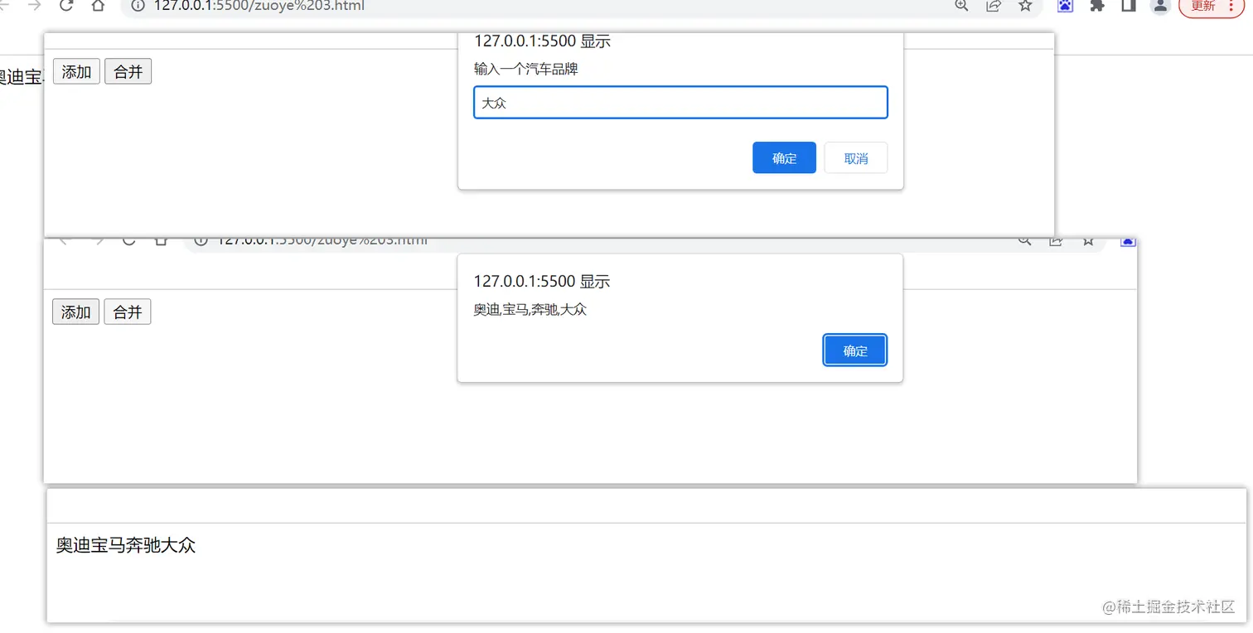The height and width of the screenshot is (633, 1253).
Task: Click 合并 button in second window
Action: click(x=128, y=312)
